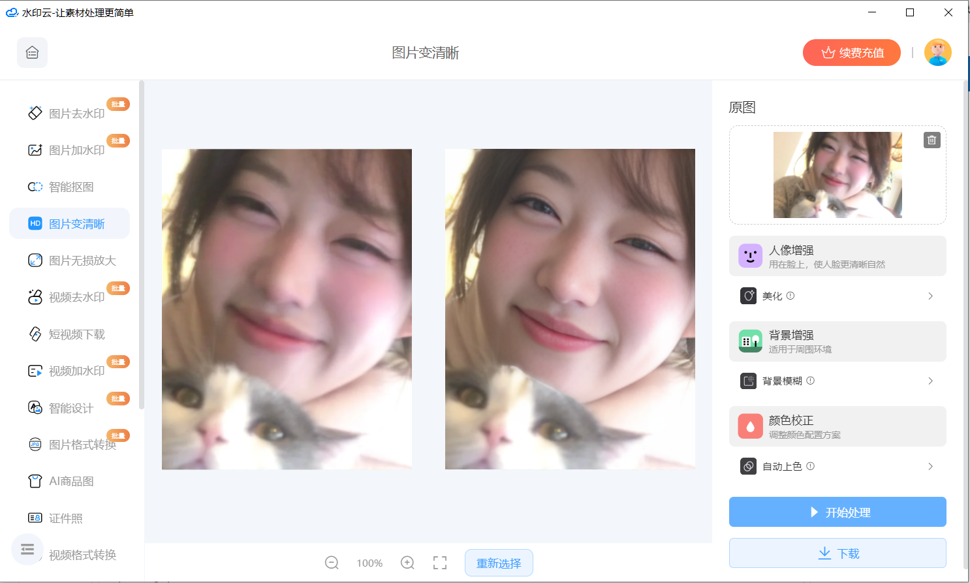This screenshot has height=583, width=970.
Task: Click the 下载 download button
Action: tap(837, 553)
